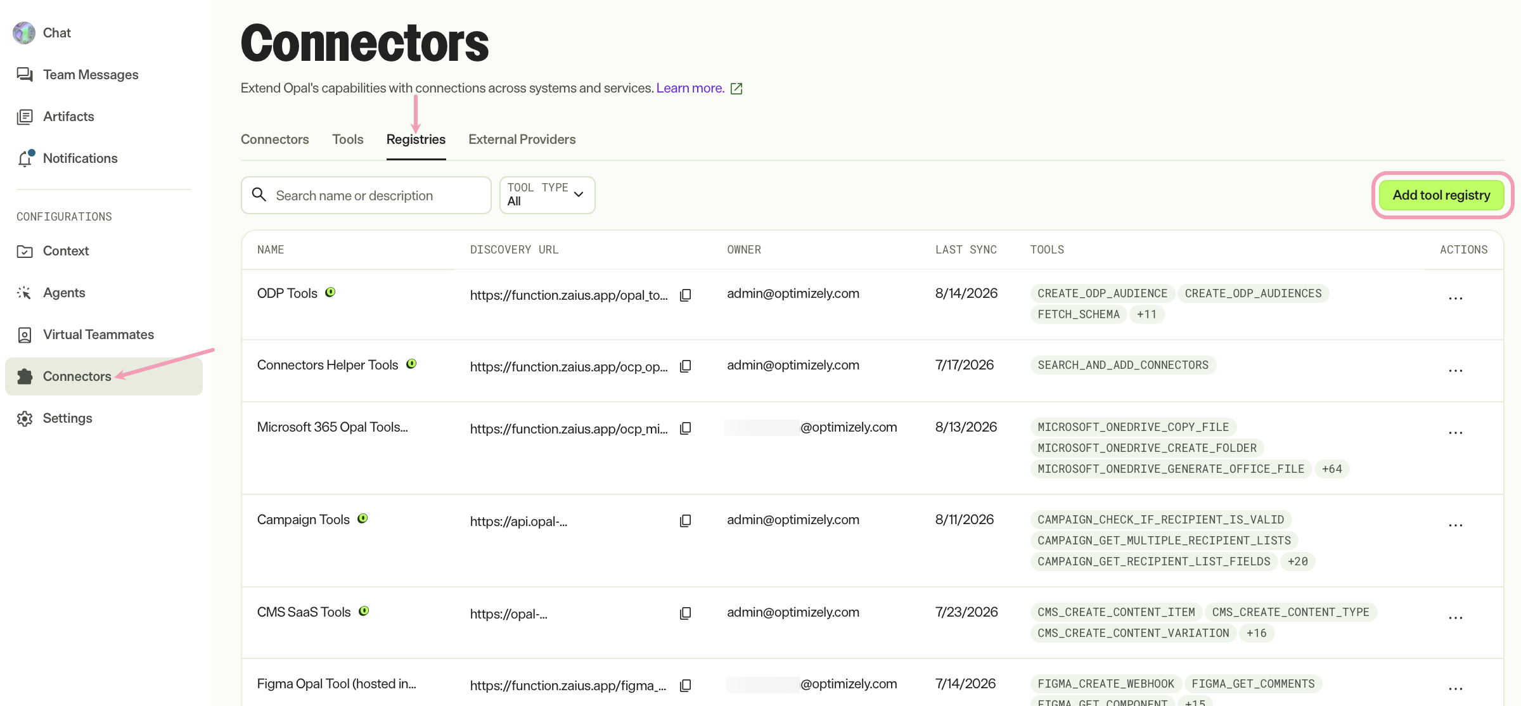
Task: Click the CREATE_ODP_AUDIENCES tool tag
Action: 1254,293
